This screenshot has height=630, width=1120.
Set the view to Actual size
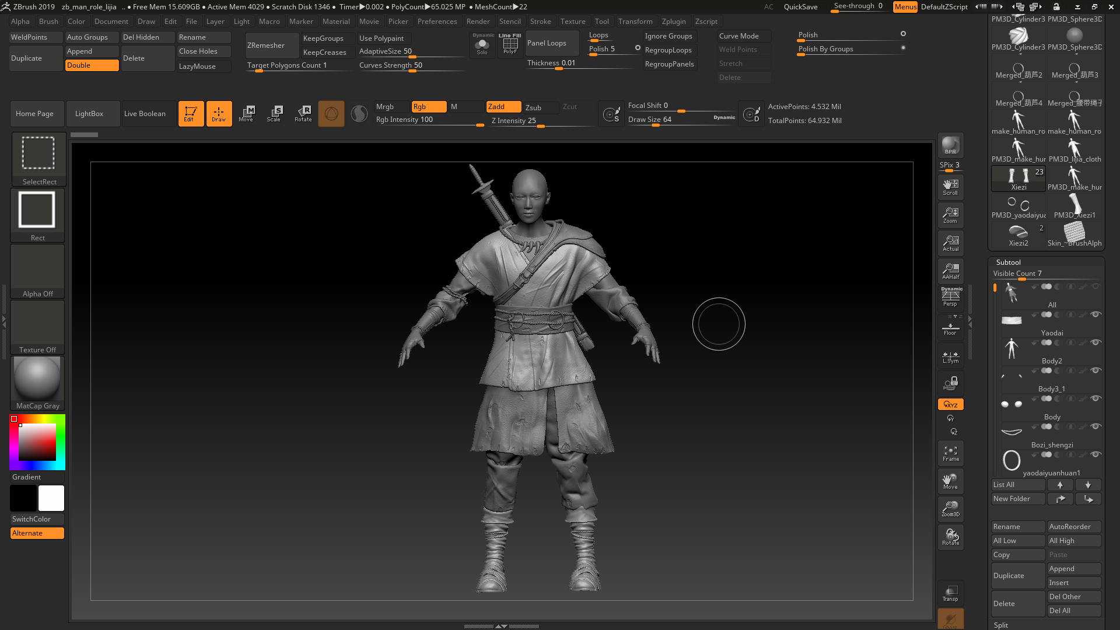point(950,243)
